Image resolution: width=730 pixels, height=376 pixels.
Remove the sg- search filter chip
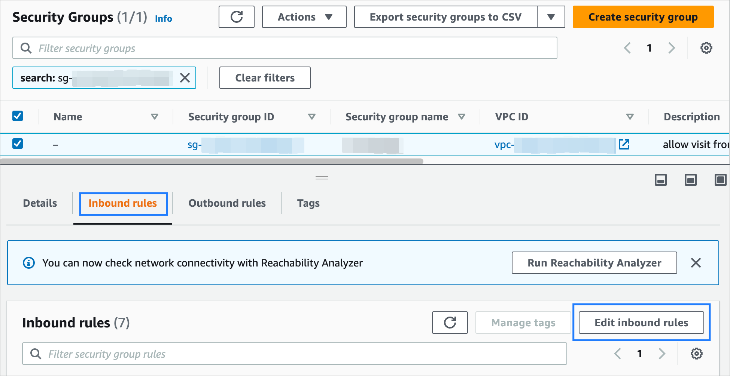[185, 78]
